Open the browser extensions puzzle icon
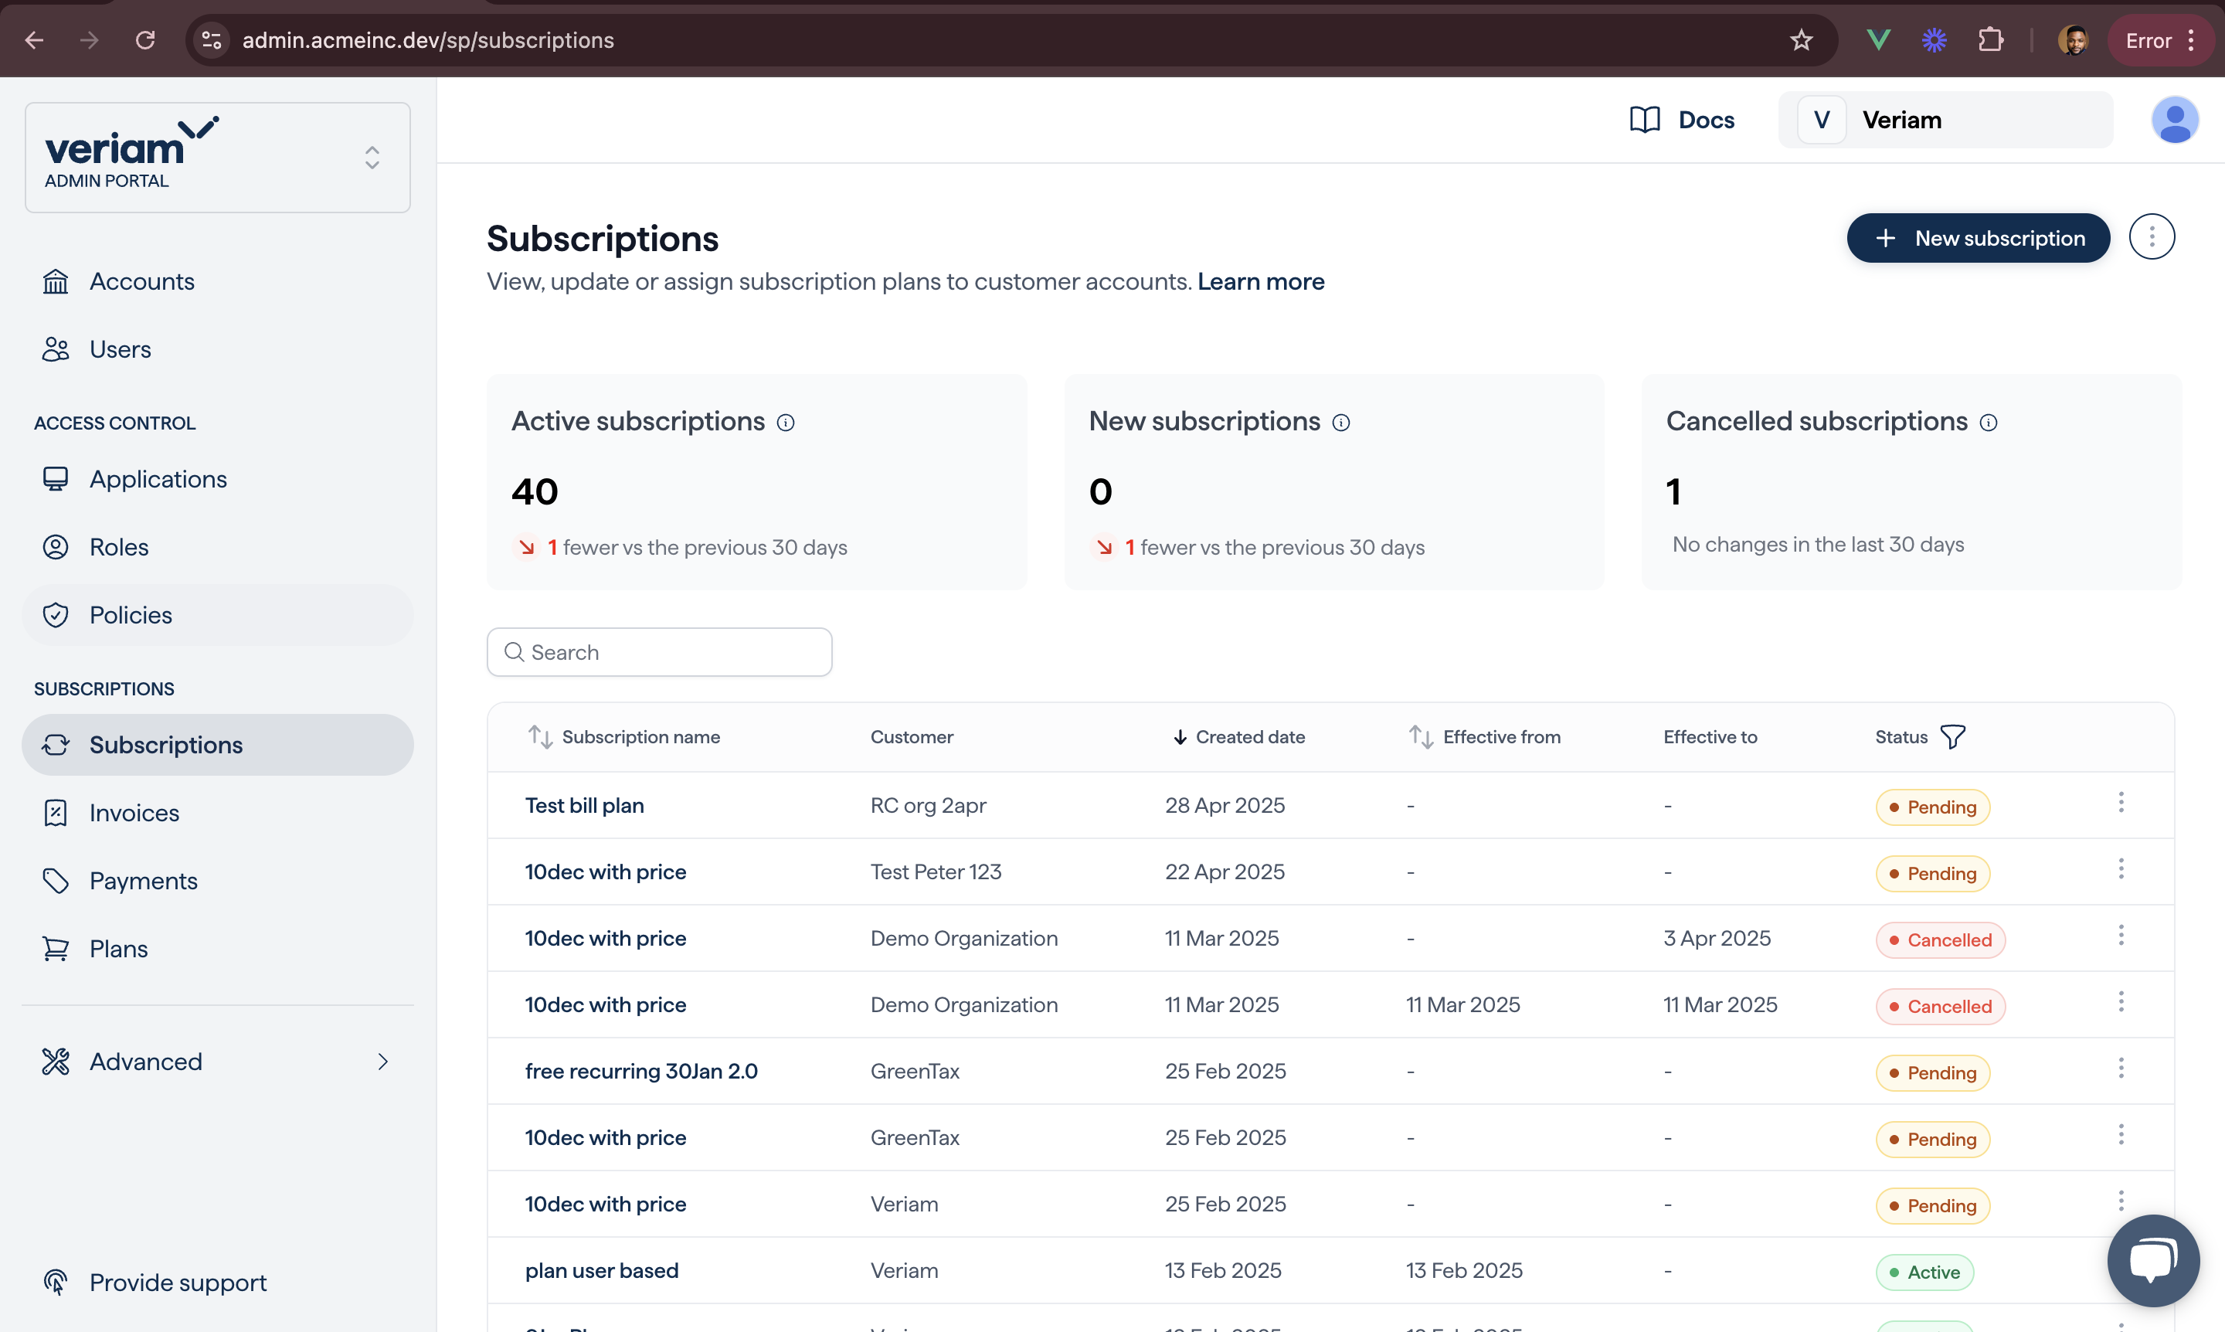The width and height of the screenshot is (2225, 1332). (x=1990, y=40)
